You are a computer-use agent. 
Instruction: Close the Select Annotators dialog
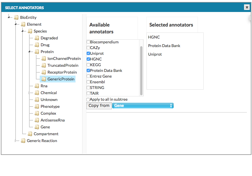pos(247,7)
